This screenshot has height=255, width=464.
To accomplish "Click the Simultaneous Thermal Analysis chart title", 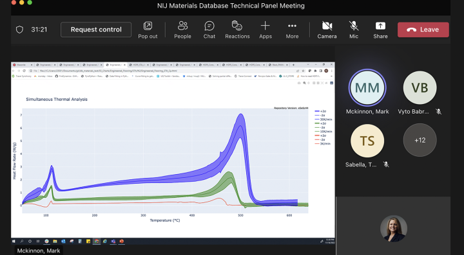I will click(x=57, y=100).
